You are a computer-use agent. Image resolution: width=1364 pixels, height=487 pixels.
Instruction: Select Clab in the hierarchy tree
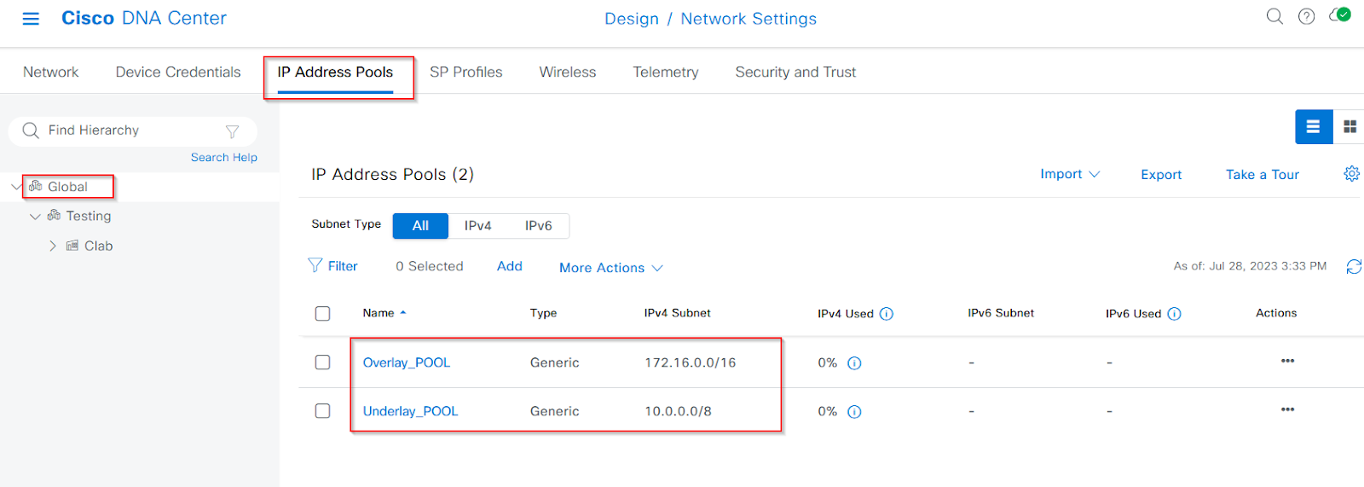point(98,246)
